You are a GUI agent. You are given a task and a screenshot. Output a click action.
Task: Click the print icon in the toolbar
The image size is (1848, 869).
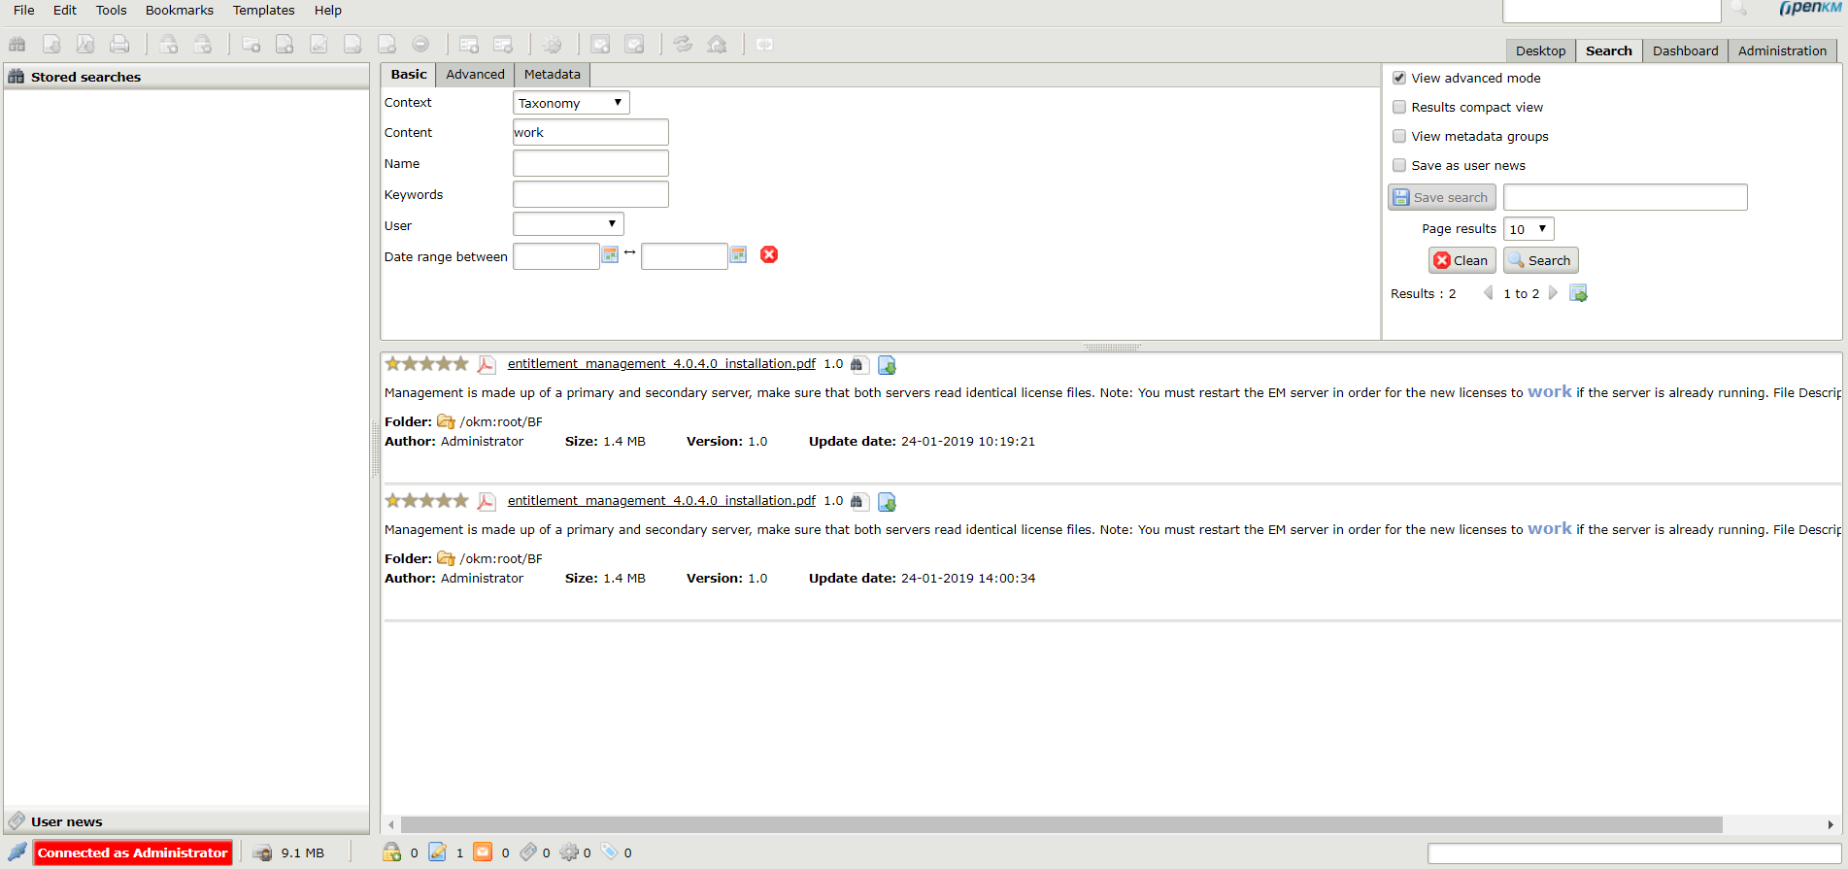pyautogui.click(x=119, y=45)
